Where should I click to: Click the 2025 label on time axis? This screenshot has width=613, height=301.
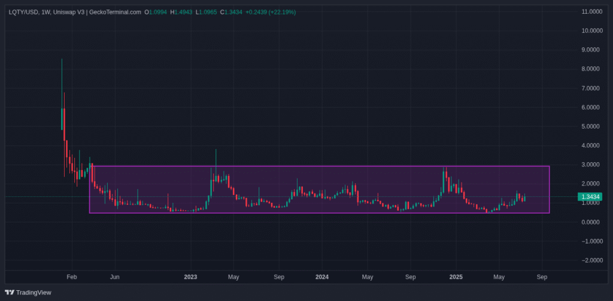[456, 276]
